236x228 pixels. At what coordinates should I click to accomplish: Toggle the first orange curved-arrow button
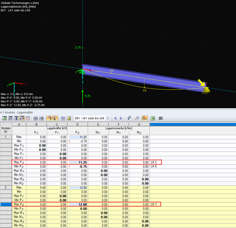[x=49, y=118]
